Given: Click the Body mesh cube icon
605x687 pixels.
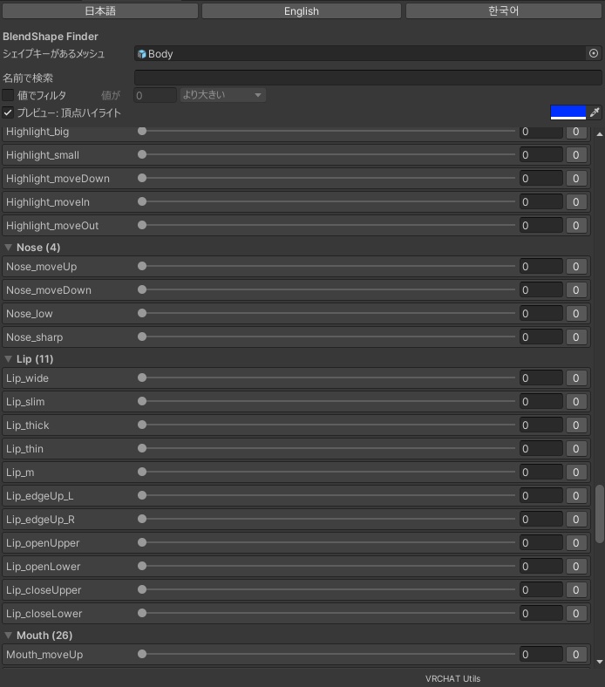Looking at the screenshot, I should pyautogui.click(x=141, y=54).
